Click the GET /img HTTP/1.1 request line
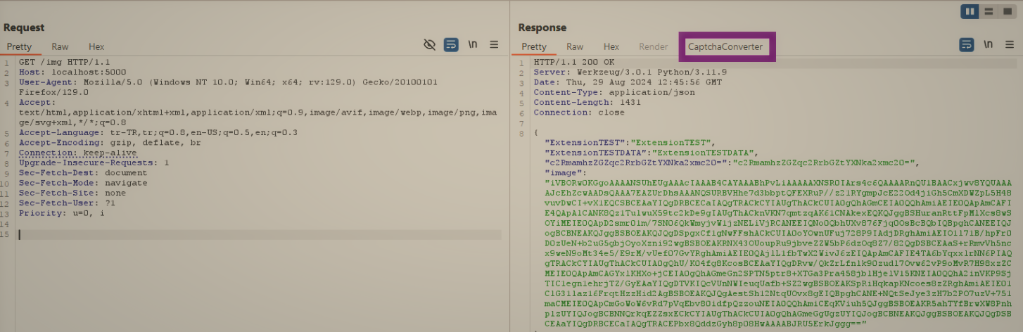The image size is (1023, 332). click(64, 62)
